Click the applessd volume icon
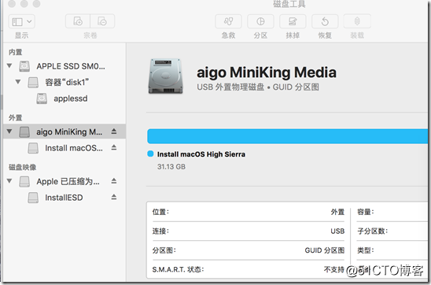 [x=42, y=98]
